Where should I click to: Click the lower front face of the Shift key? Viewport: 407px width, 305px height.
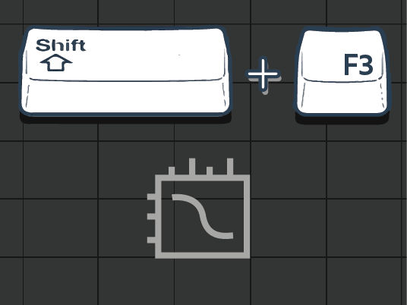pyautogui.click(x=125, y=97)
